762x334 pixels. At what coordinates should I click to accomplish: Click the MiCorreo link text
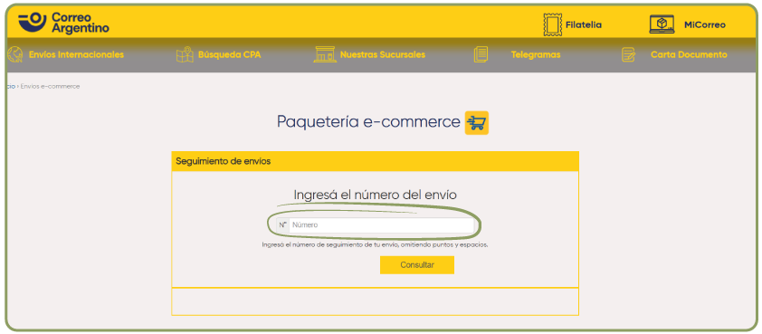point(705,24)
